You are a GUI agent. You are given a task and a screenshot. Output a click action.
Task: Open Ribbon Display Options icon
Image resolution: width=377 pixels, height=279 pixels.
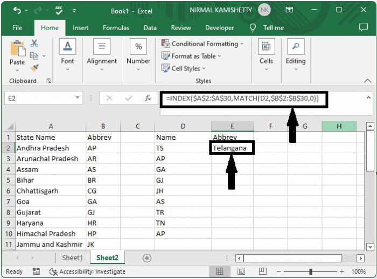[289, 10]
